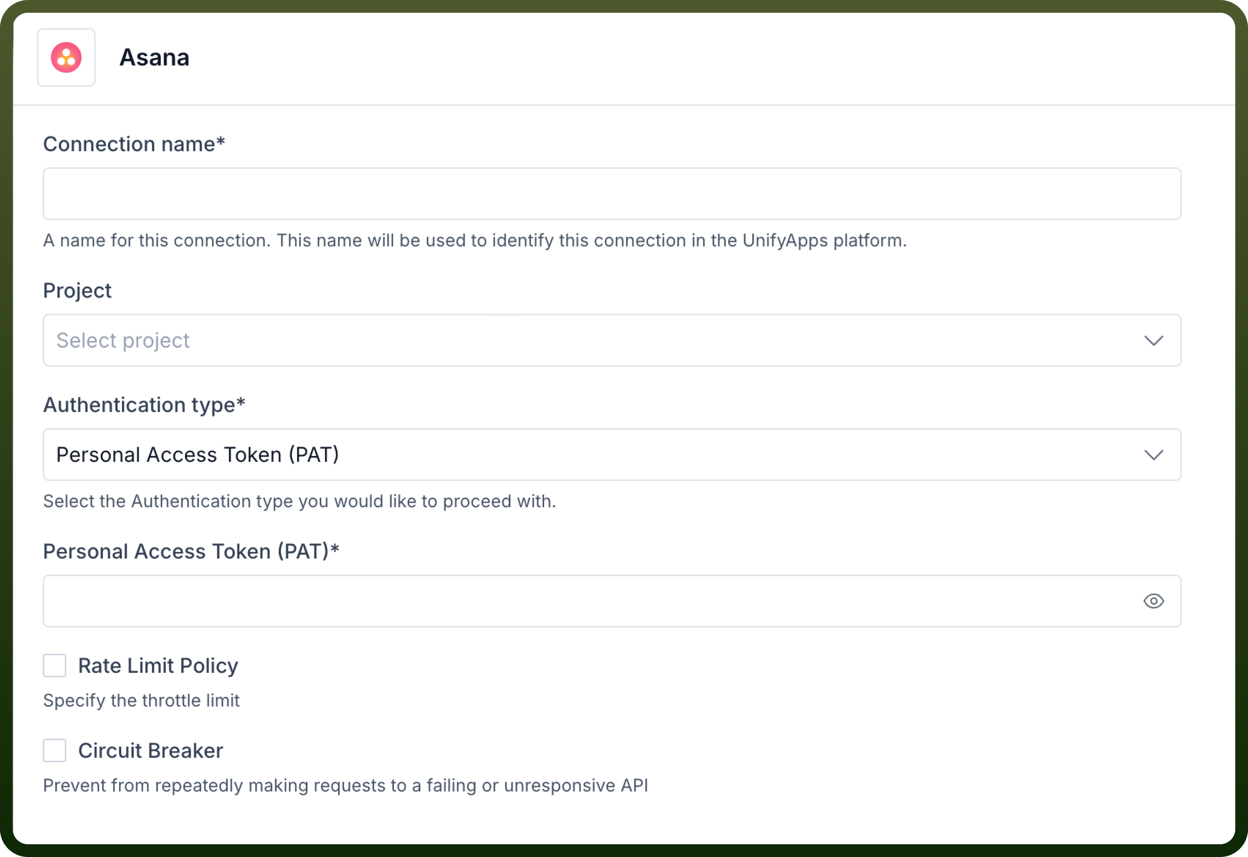This screenshot has width=1248, height=857.
Task: Click the 'Select the Authentication type' hint text
Action: [299, 501]
